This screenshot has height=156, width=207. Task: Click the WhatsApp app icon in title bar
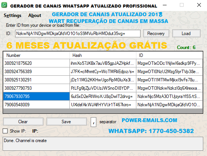point(4,5)
